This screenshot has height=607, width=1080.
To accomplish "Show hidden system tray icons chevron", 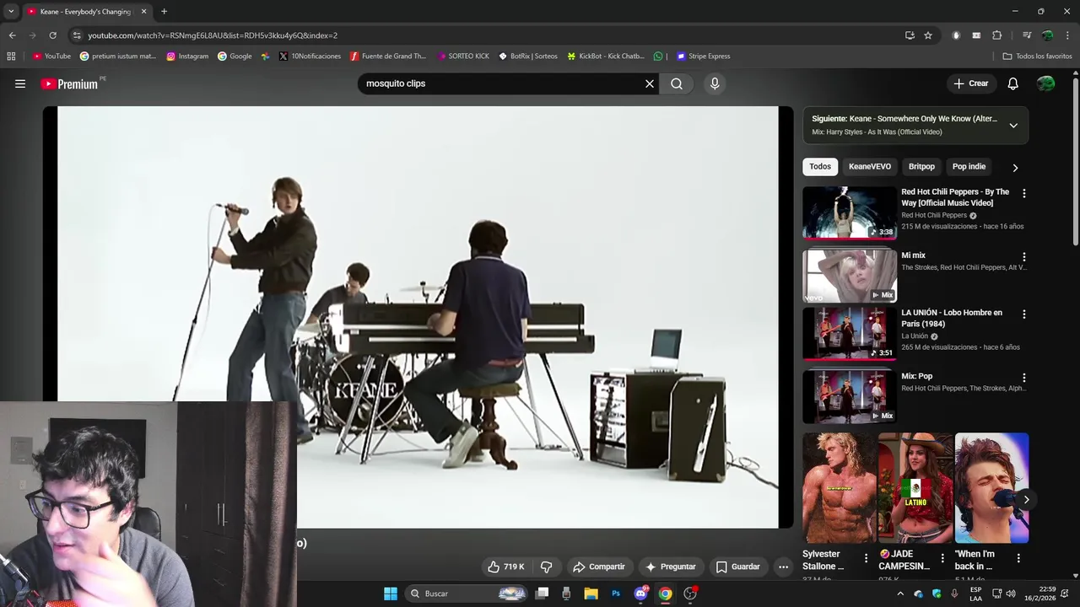I will point(900,594).
